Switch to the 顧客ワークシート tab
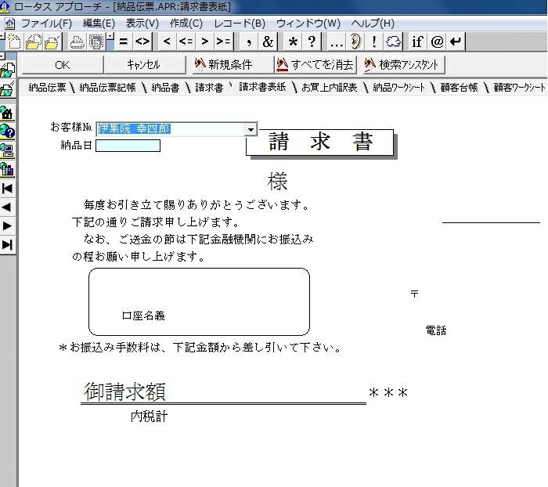The height and width of the screenshot is (487, 548). pyautogui.click(x=519, y=88)
